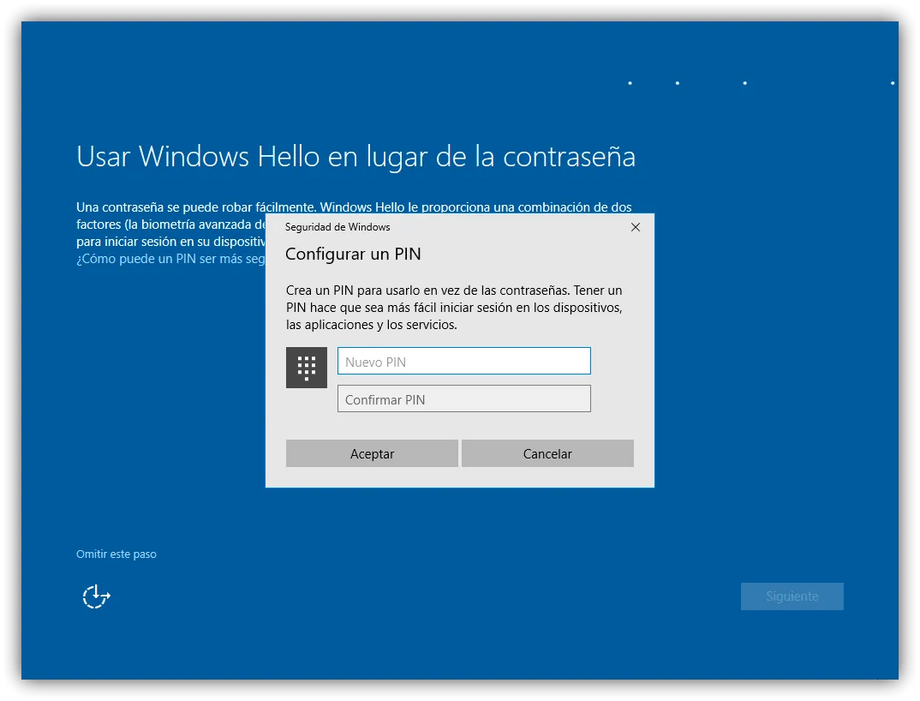Click the Cancelar button
The width and height of the screenshot is (920, 701).
pos(547,452)
